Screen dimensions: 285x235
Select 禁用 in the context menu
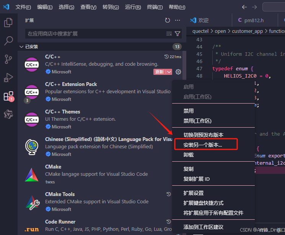click(x=213, y=111)
